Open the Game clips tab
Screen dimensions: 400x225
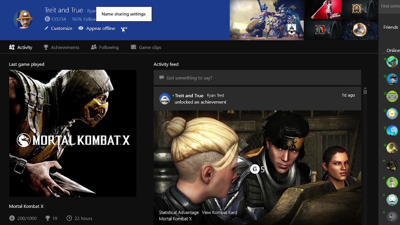(x=146, y=47)
